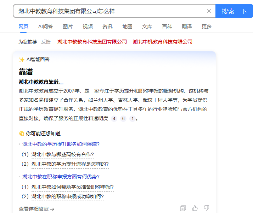Image resolution: width=253 pixels, height=213 pixels.
Task: Open question 湖北中教如何帮助学员准备职称申报?
Action: coord(73,187)
